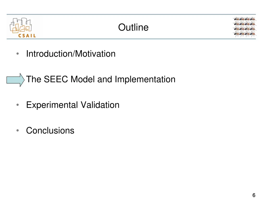Click the orange CSAIL text

(x=27, y=36)
